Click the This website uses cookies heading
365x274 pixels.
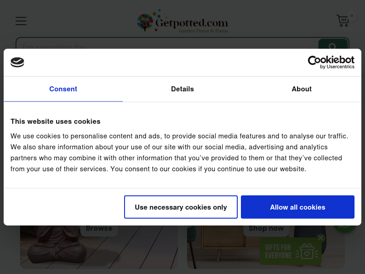coord(55,121)
